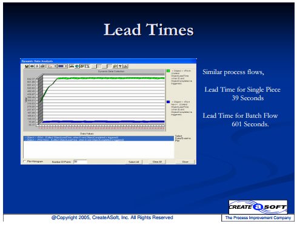Click the page-with-magnifier preview icon

(x=87, y=66)
